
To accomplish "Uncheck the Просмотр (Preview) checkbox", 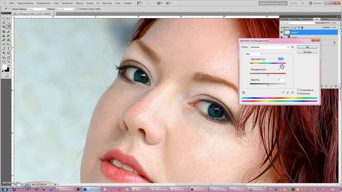I will [298, 93].
